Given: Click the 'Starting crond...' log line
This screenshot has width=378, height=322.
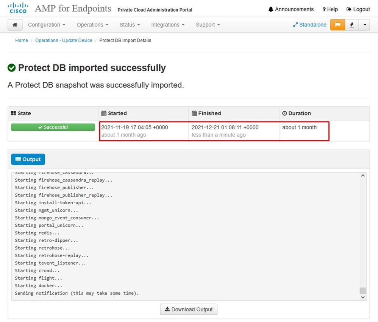Looking at the screenshot, I should 37,271.
